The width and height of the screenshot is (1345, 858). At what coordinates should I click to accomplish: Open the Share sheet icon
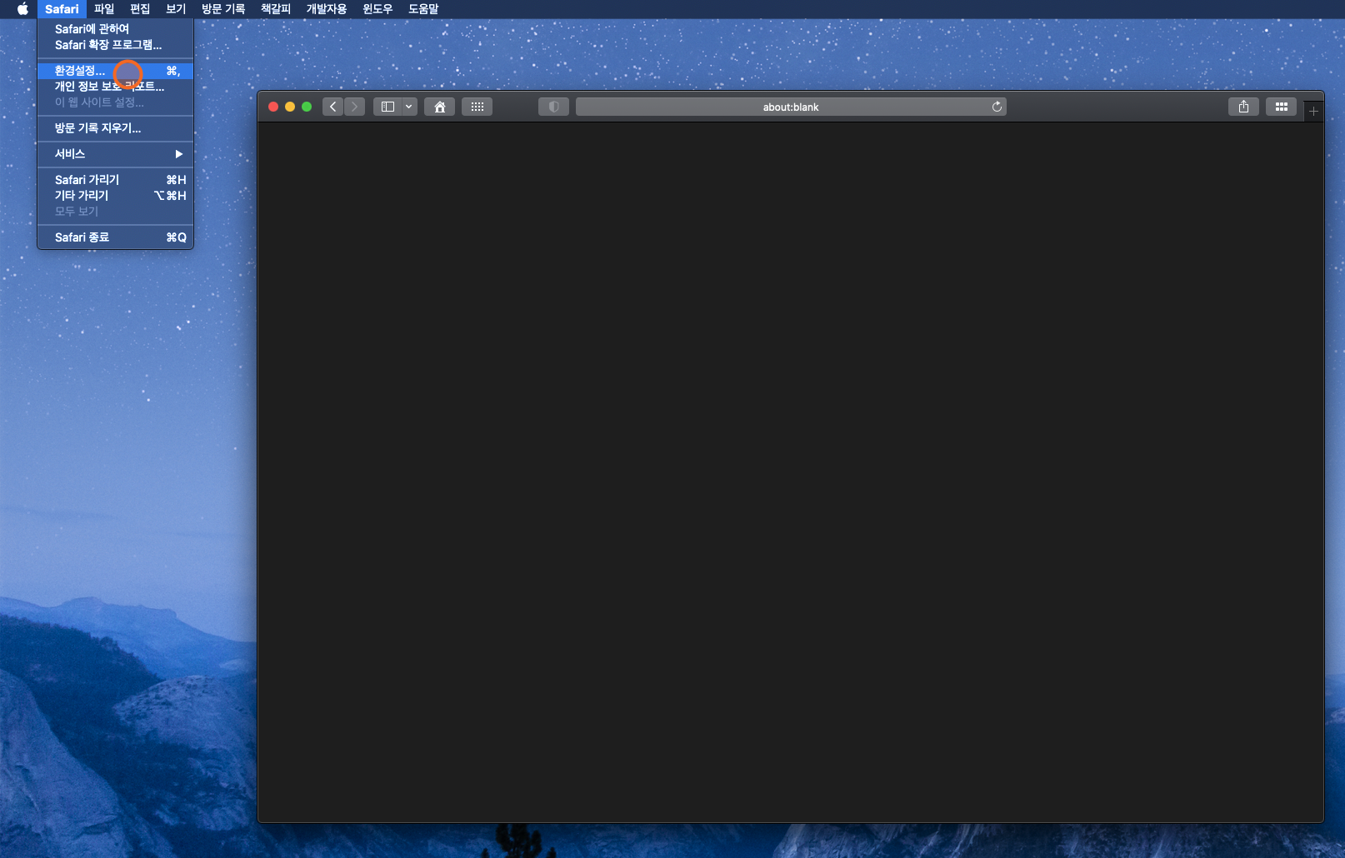(x=1243, y=107)
